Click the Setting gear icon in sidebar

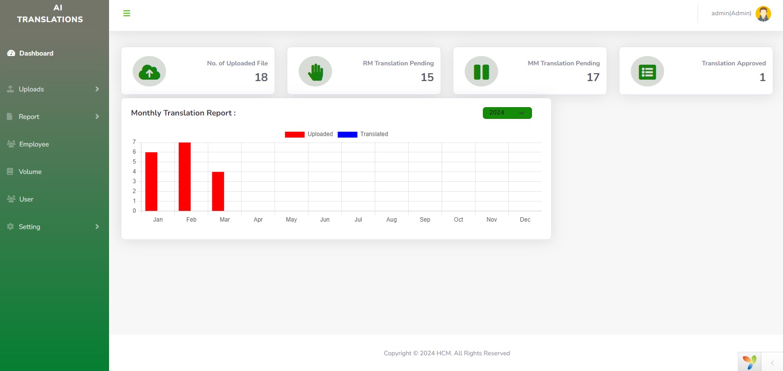click(10, 227)
